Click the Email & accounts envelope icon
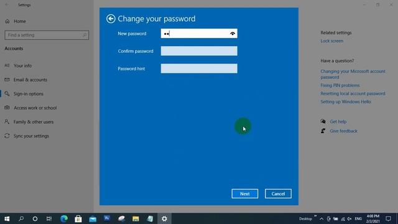Viewport: 398px width, 224px height. (7, 80)
